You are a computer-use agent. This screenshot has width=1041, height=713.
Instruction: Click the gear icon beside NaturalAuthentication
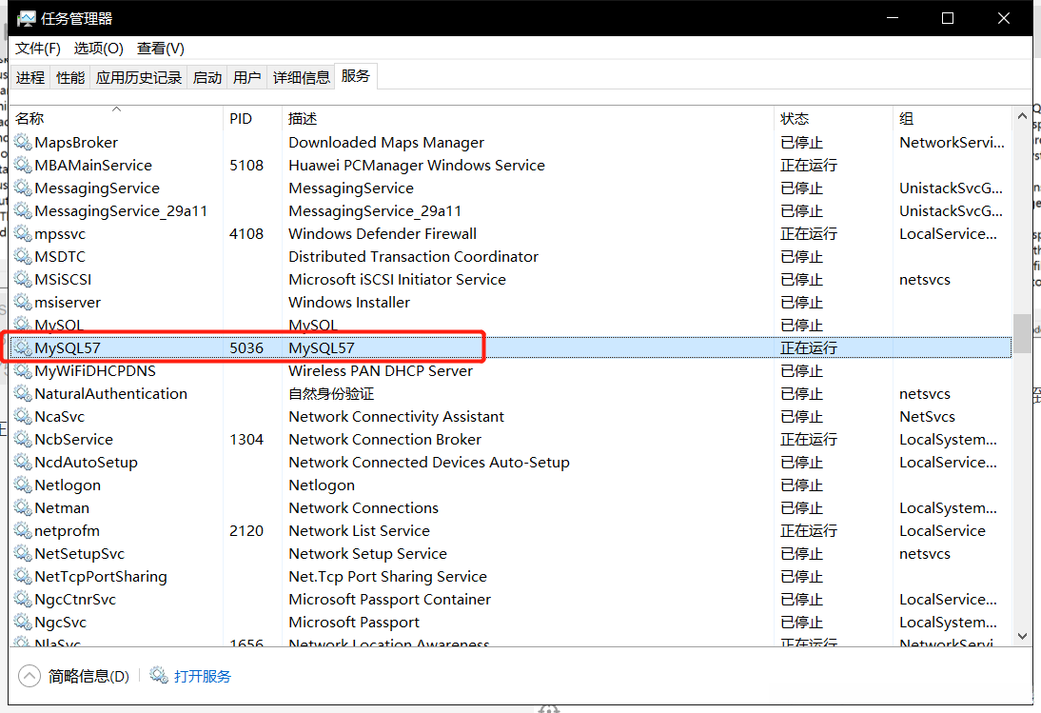23,394
